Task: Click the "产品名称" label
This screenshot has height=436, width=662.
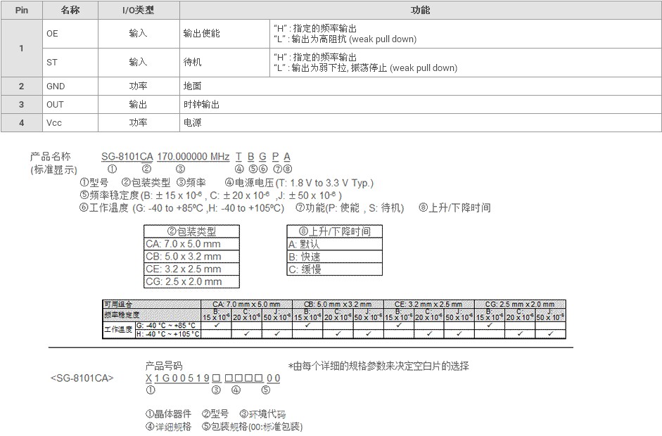Action: point(50,157)
